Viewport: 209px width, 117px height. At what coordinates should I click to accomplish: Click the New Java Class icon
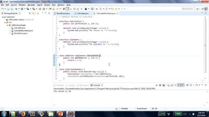tap(44, 9)
